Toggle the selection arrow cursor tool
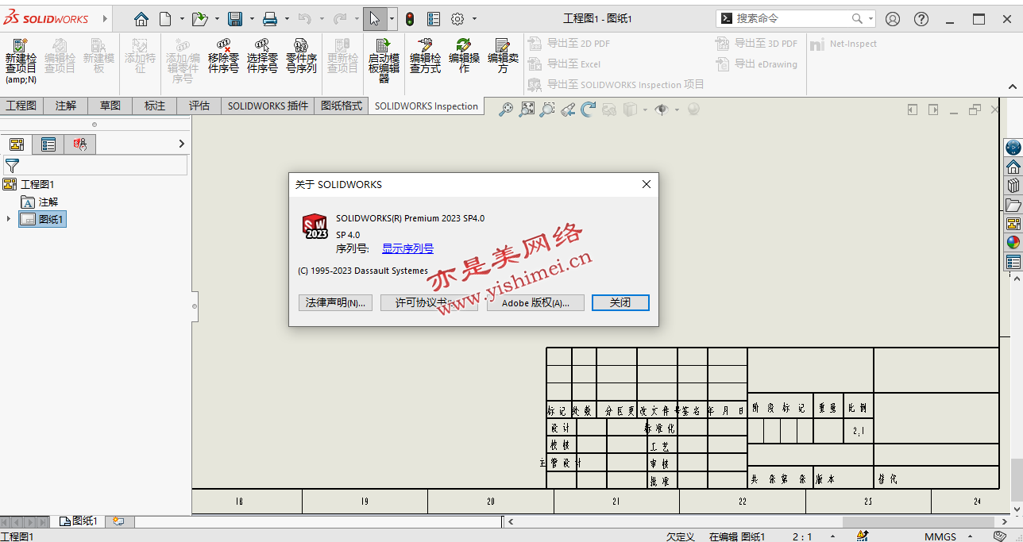 click(x=374, y=19)
